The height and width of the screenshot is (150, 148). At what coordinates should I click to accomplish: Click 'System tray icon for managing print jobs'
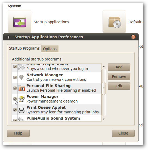click(63, 112)
